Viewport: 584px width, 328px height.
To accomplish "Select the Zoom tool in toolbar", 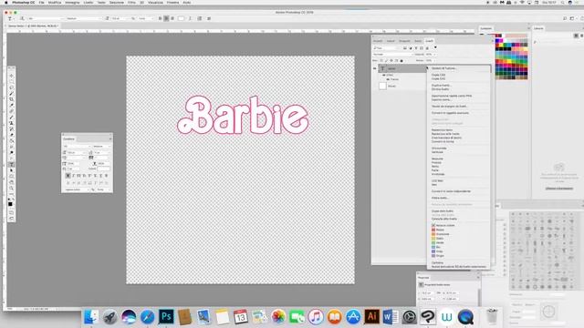I will click(12, 189).
